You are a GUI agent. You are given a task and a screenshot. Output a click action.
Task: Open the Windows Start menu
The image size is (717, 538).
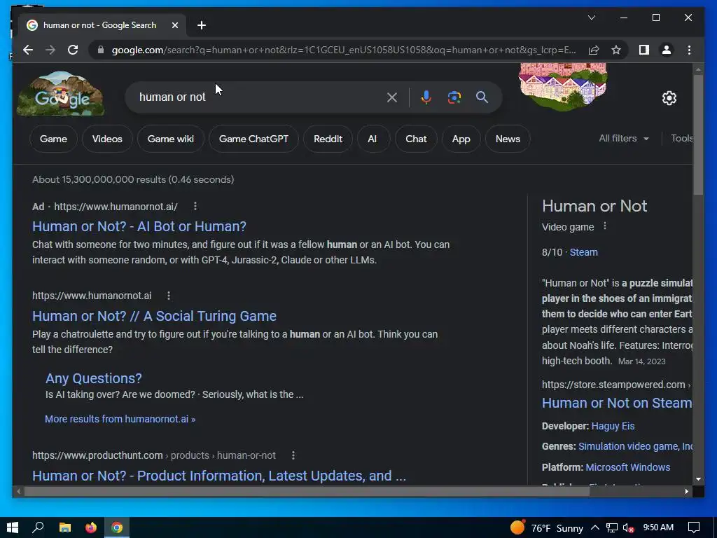(13, 527)
